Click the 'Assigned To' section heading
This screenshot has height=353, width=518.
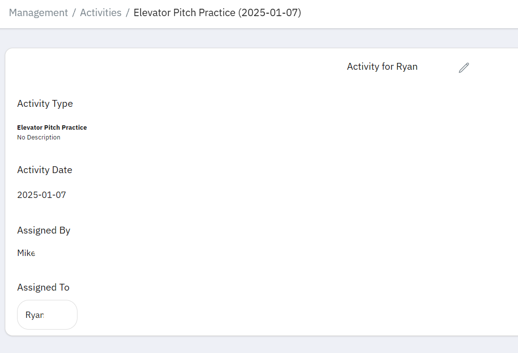(43, 287)
